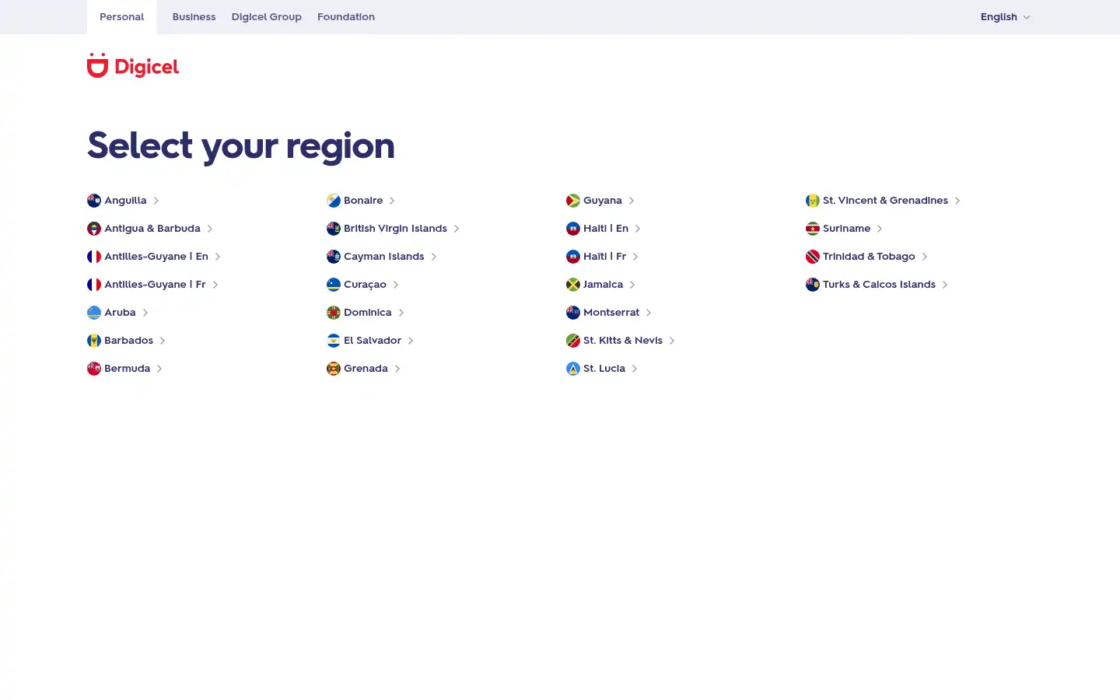Screen dimensions: 1120x700
Task: Click the Bonaire flag icon
Action: coord(334,201)
